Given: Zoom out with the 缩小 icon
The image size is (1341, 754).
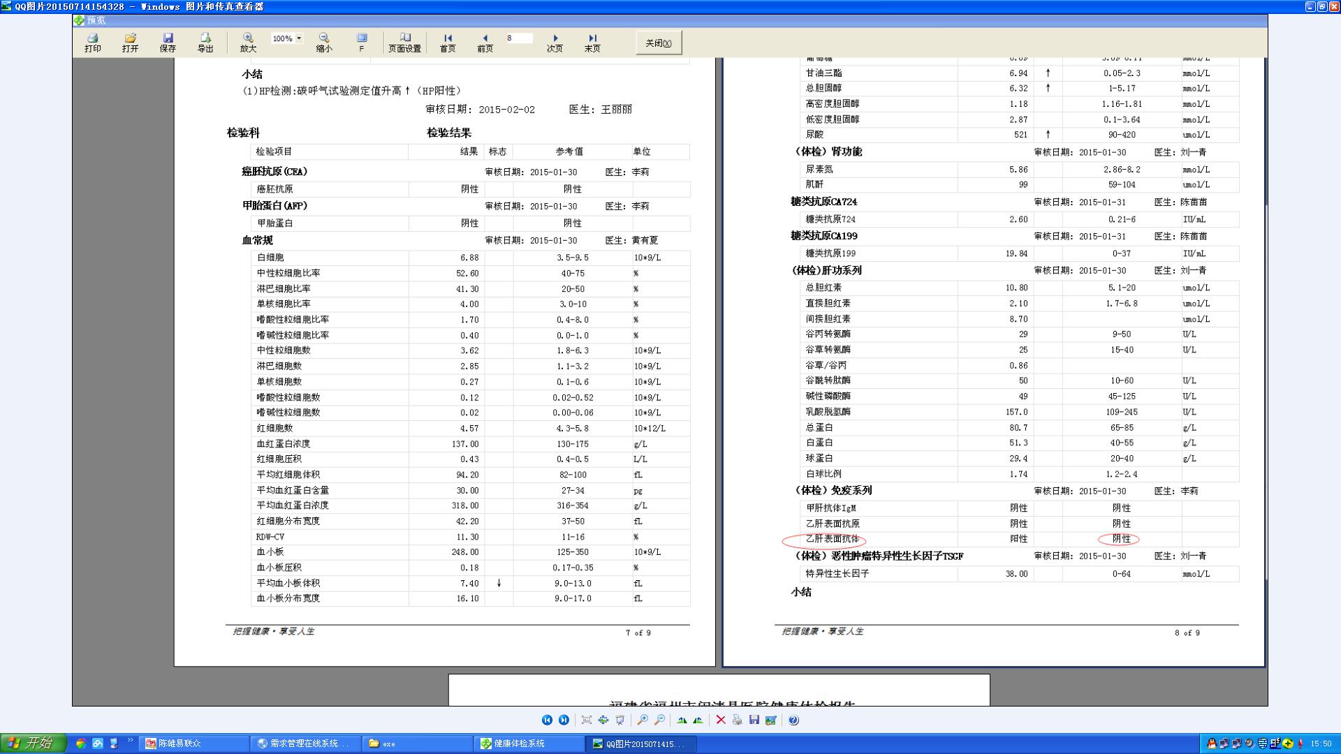Looking at the screenshot, I should pyautogui.click(x=324, y=43).
